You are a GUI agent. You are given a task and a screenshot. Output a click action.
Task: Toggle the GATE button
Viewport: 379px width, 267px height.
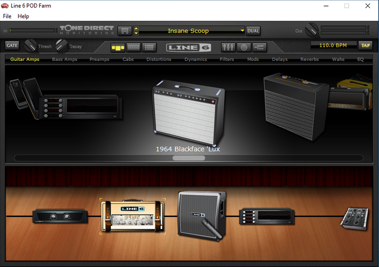click(x=12, y=45)
